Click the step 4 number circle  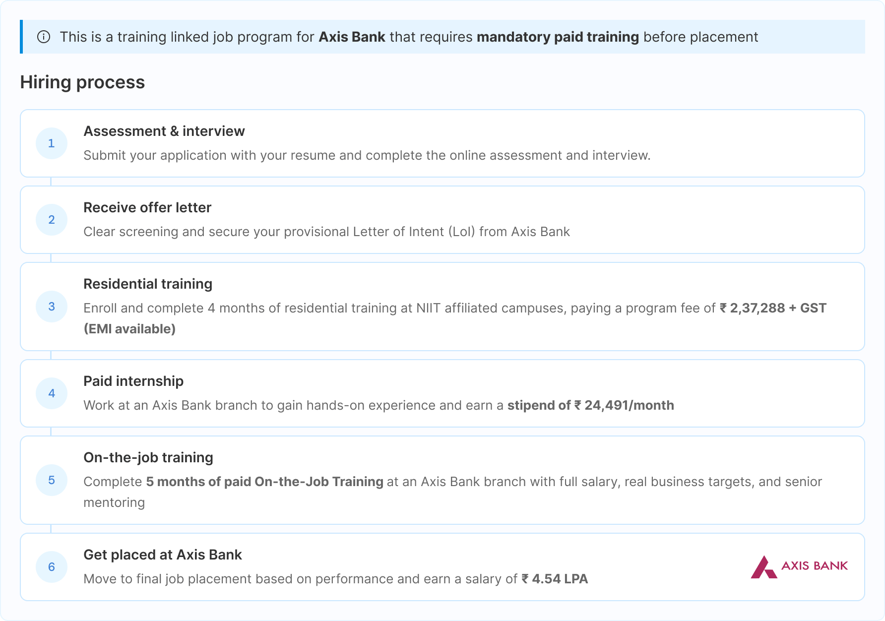pos(52,393)
